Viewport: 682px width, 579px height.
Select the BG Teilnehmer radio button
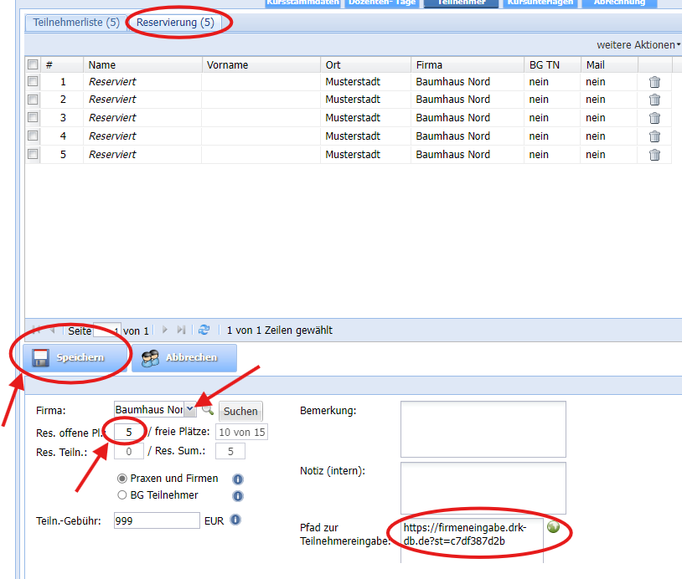click(x=123, y=495)
